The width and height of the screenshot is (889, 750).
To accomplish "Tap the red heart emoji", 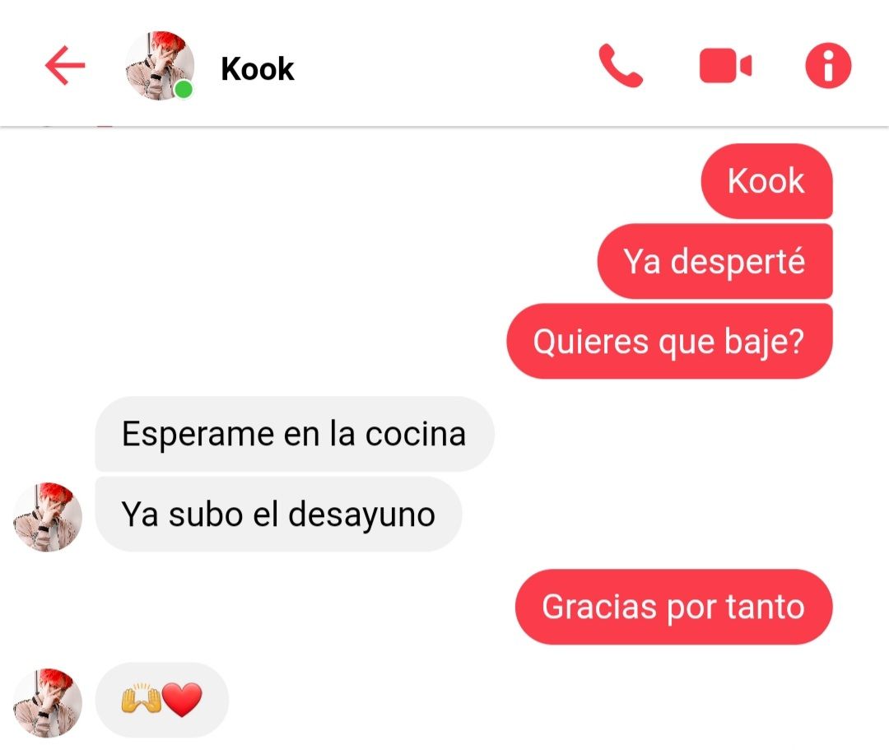I will [182, 700].
